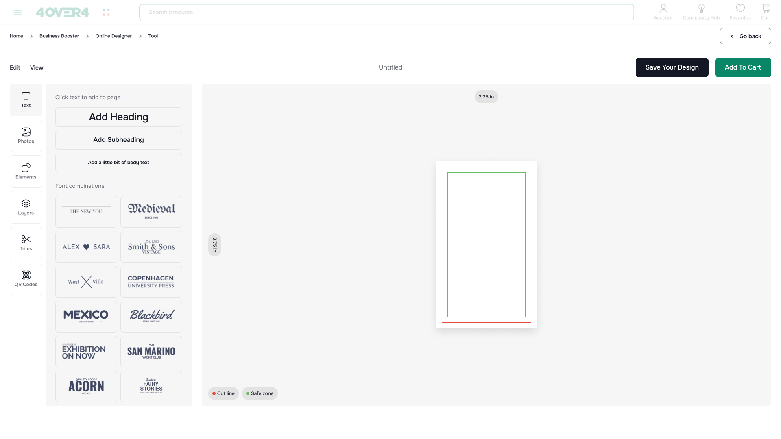This screenshot has height=439, width=781.
Task: Go back using the chevron button
Action: [x=745, y=36]
